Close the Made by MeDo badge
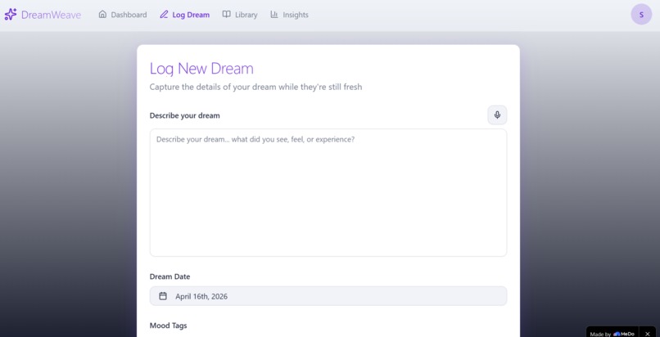 (648, 334)
